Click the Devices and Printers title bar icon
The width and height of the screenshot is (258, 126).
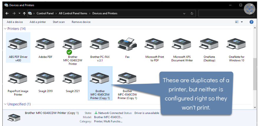tap(6, 5)
